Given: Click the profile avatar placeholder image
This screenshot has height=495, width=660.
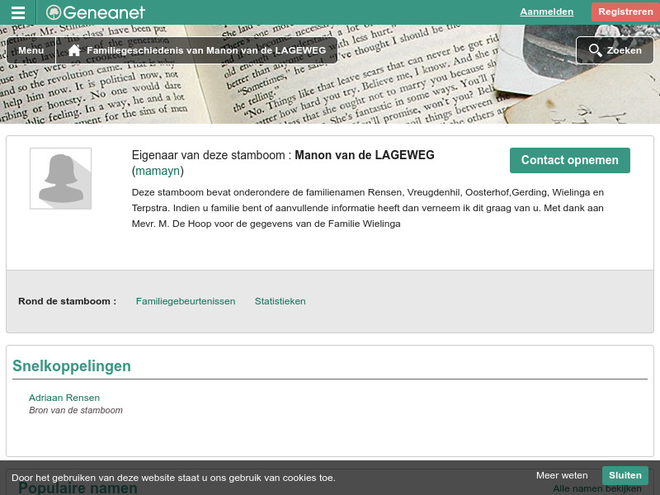Looking at the screenshot, I should pos(60,178).
